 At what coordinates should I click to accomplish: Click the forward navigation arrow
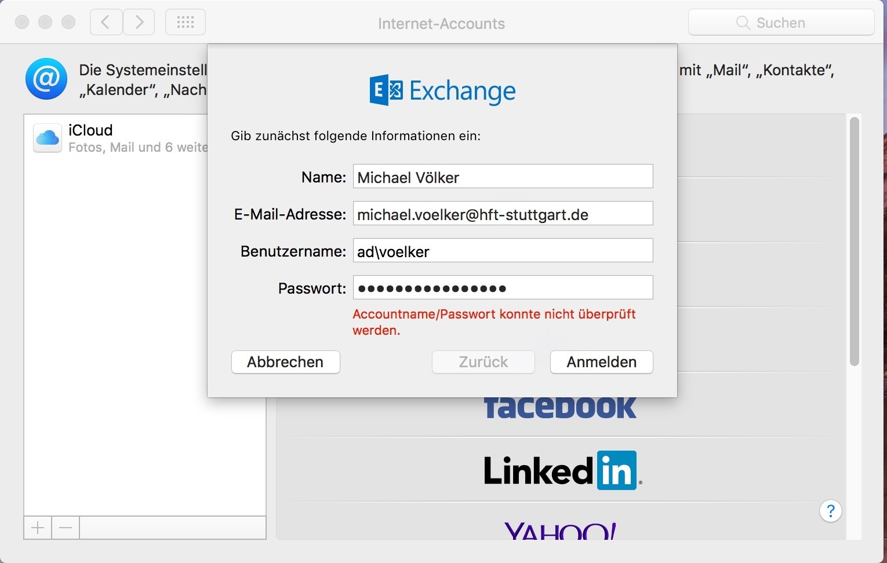tap(139, 23)
